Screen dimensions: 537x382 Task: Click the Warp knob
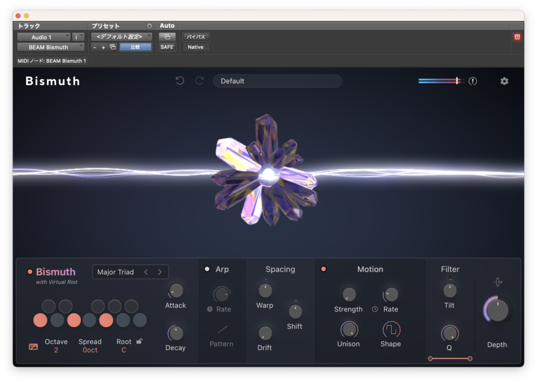(x=265, y=290)
